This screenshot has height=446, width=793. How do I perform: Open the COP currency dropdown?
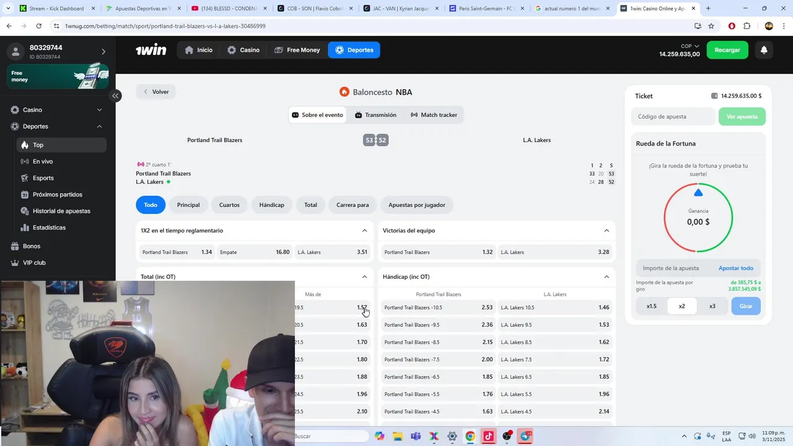[690, 46]
